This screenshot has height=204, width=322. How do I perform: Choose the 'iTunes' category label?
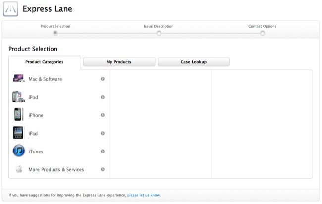pyautogui.click(x=36, y=152)
